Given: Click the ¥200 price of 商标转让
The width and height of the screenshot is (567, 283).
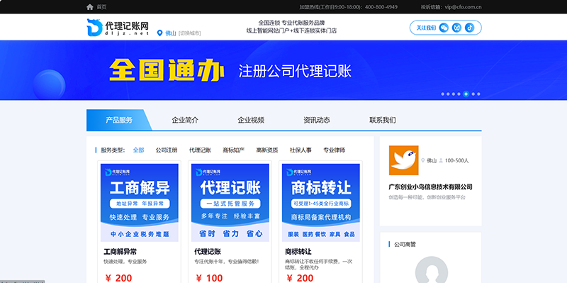Looking at the screenshot, I should pos(300,278).
